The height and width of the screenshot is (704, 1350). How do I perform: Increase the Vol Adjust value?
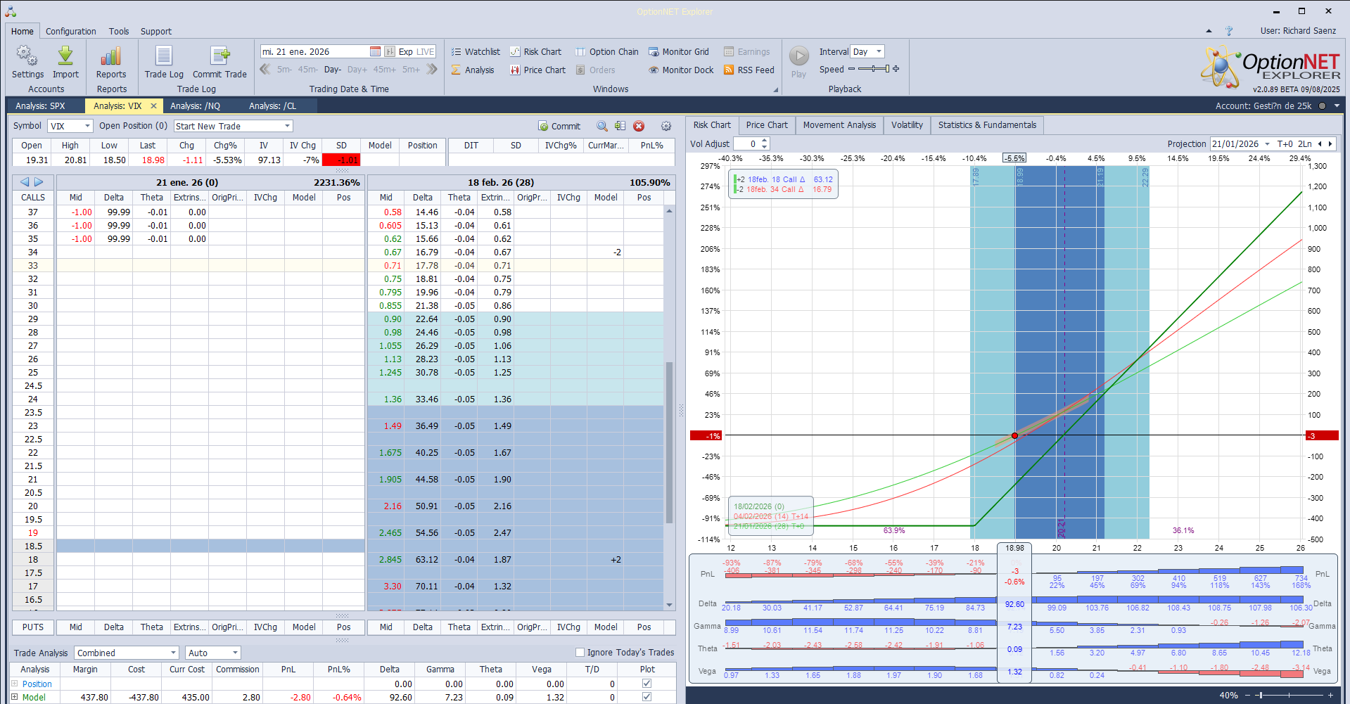click(765, 141)
